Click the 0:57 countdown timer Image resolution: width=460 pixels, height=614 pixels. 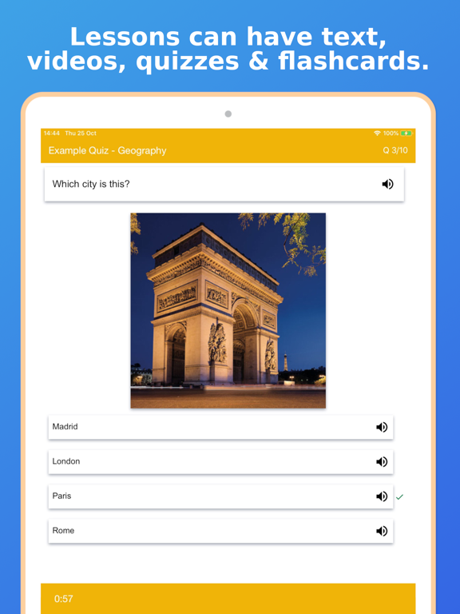63,599
